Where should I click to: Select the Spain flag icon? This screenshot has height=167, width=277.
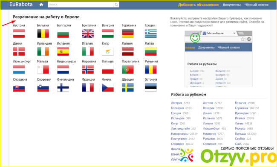pyautogui.click(x=63, y=51)
